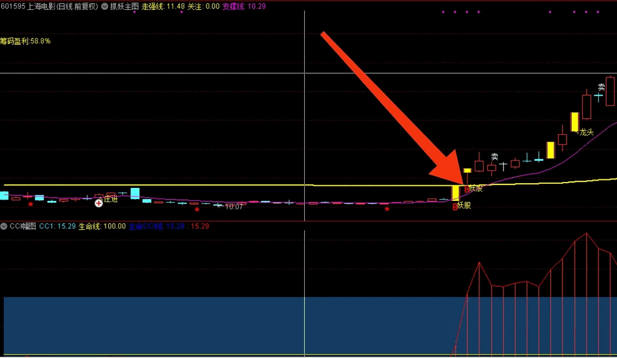
Task: Click the red 15.29 value in CC panel header
Action: 200,226
